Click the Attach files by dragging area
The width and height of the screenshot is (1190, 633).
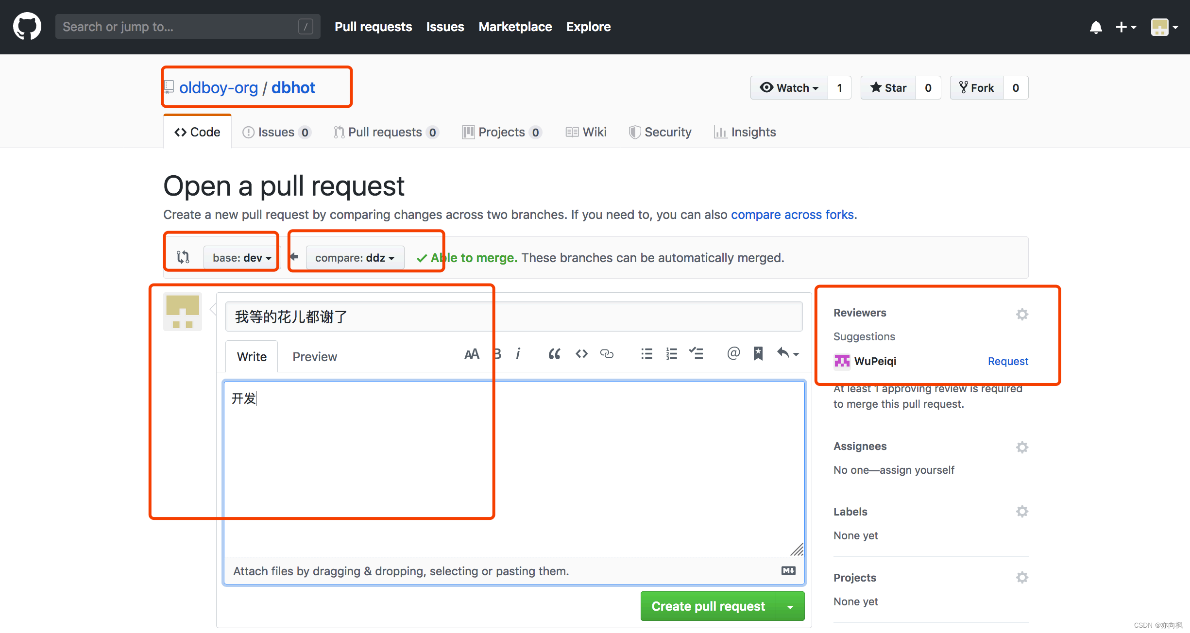[x=514, y=571]
